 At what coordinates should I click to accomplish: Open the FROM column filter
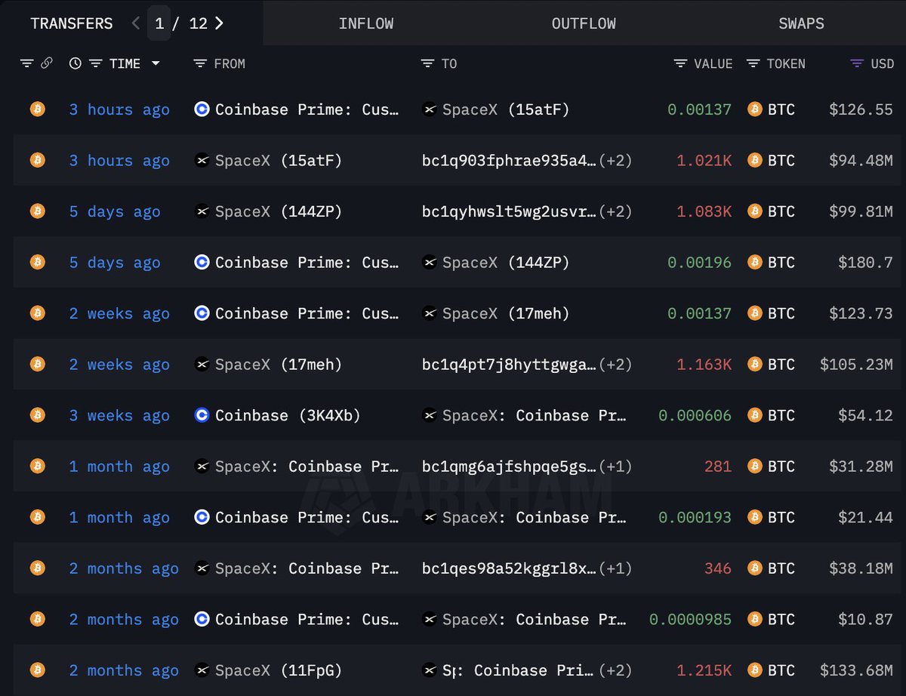pyautogui.click(x=200, y=63)
